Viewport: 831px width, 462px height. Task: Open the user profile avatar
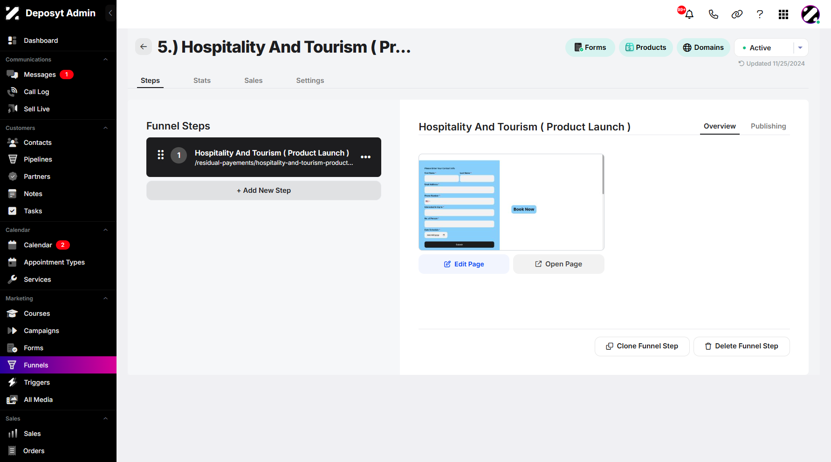click(x=810, y=14)
